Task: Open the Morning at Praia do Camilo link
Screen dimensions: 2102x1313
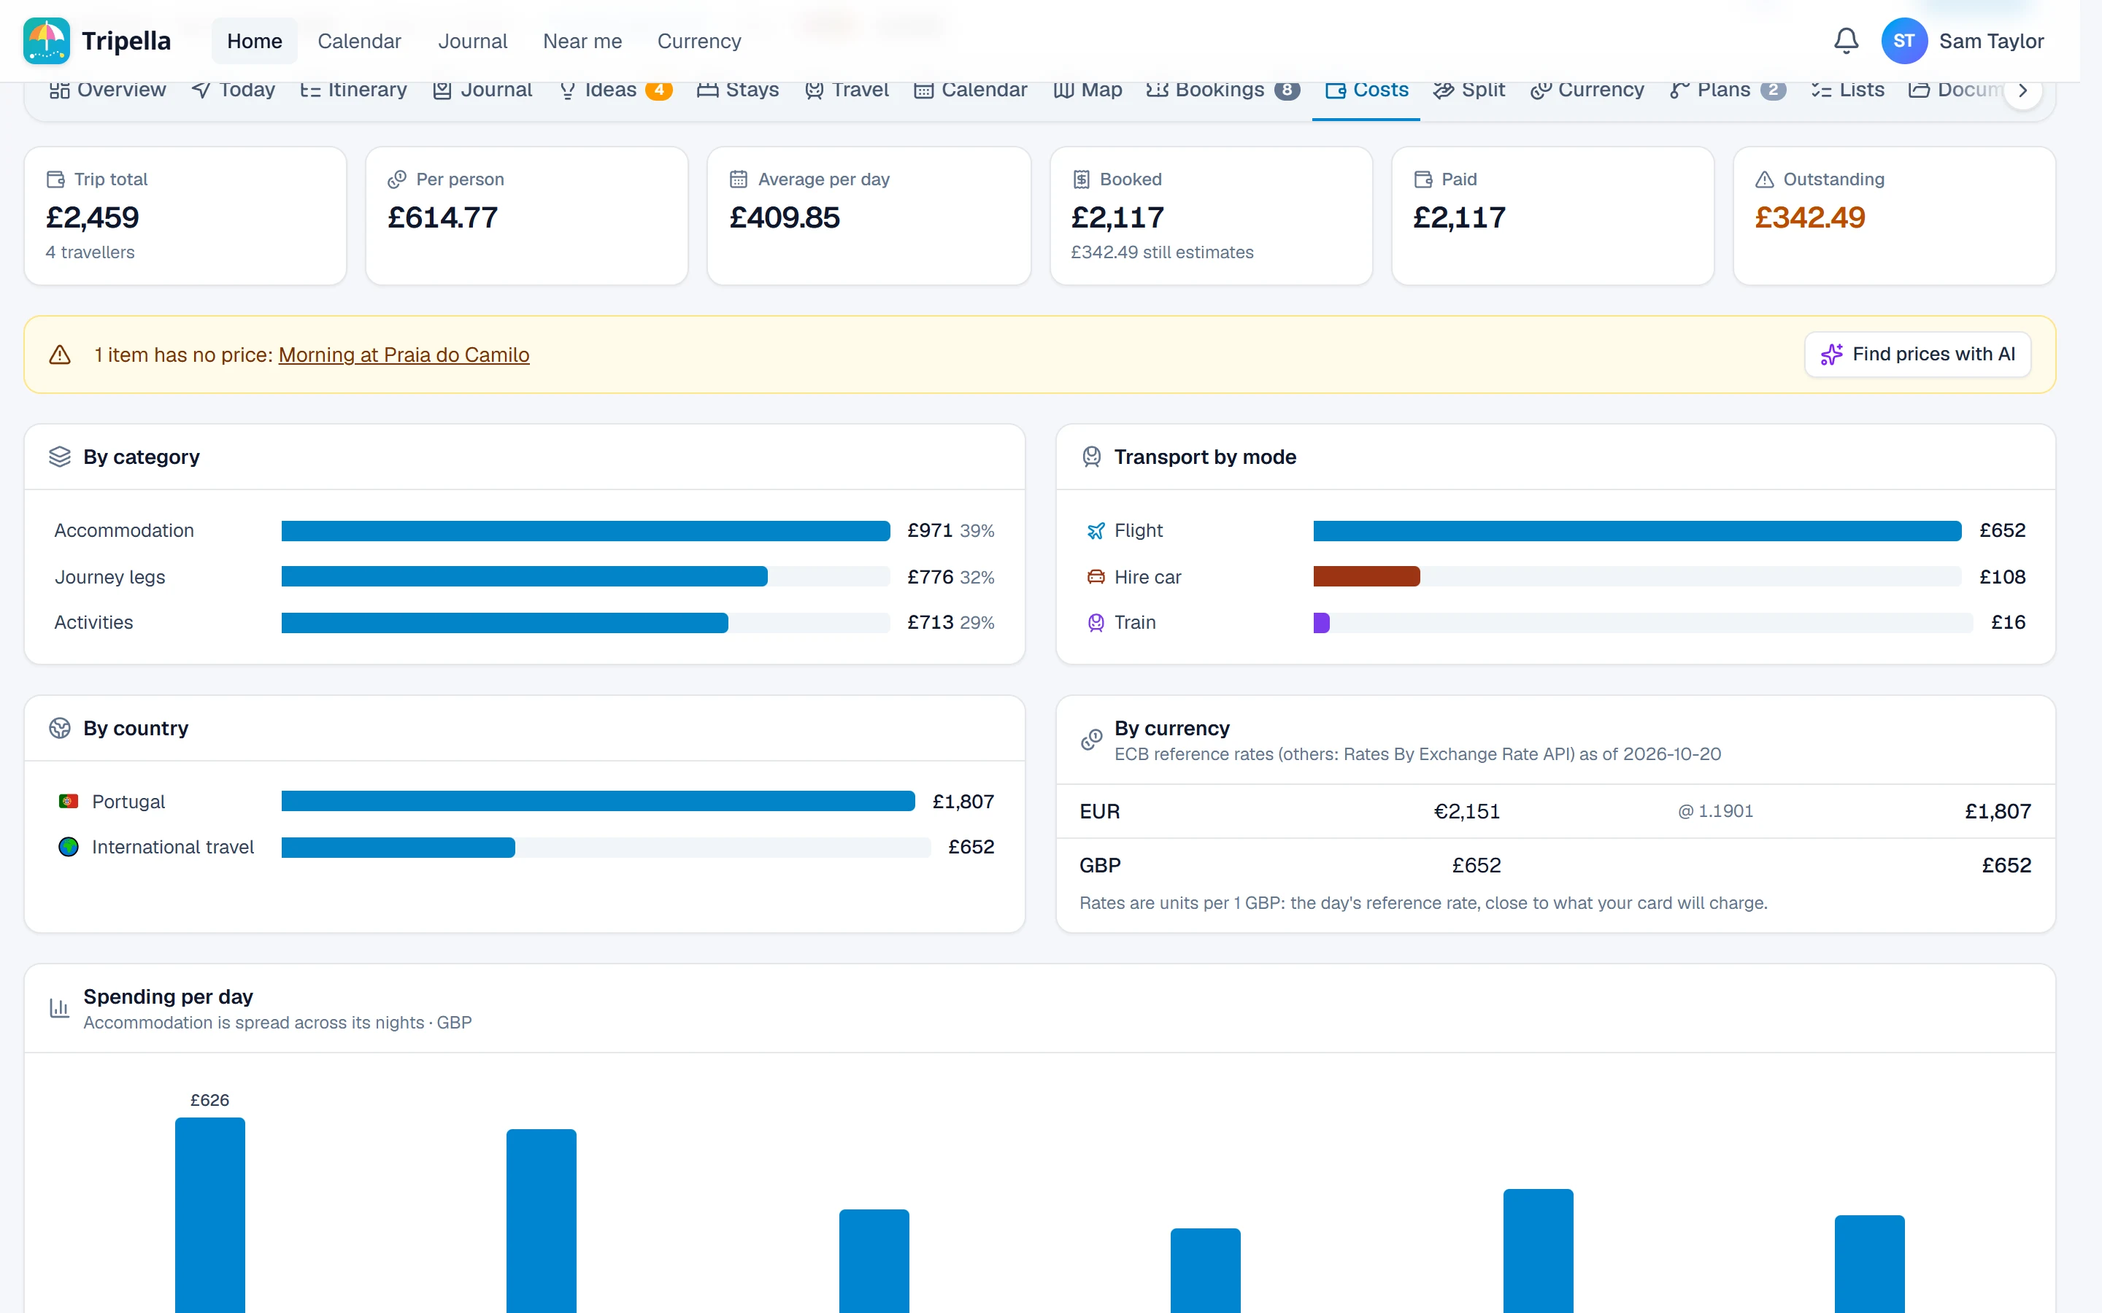Action: coord(404,355)
